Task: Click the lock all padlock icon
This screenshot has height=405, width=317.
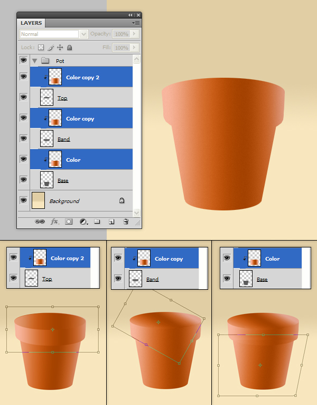Action: tap(69, 48)
